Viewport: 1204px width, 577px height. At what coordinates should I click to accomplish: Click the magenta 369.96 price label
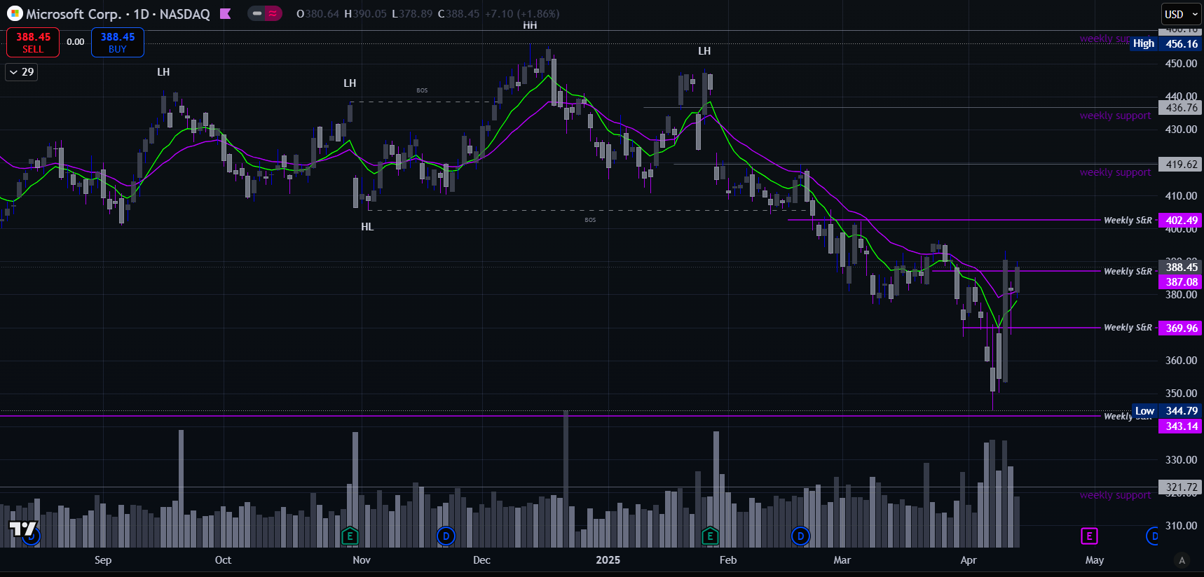point(1181,328)
